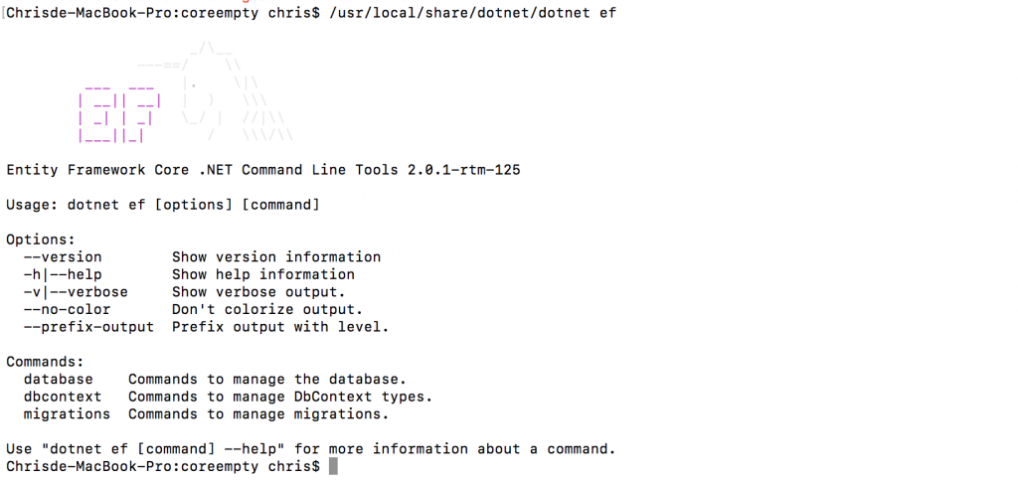1018x481 pixels.
Task: Click the migrations command name
Action: (67, 414)
